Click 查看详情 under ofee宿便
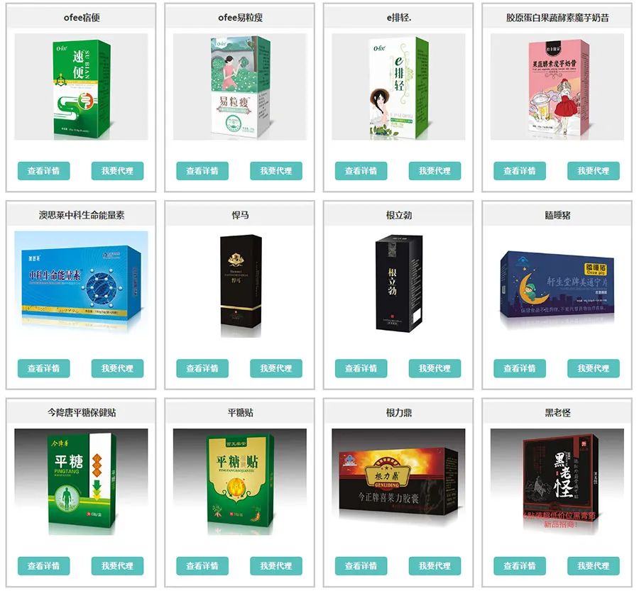639x591 pixels. pos(43,171)
